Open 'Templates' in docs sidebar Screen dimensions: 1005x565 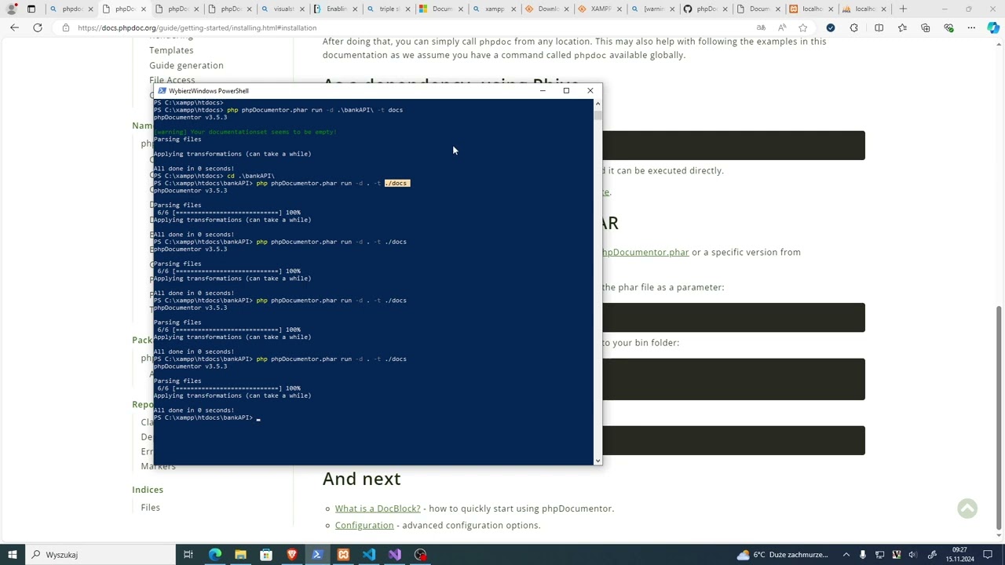(171, 50)
